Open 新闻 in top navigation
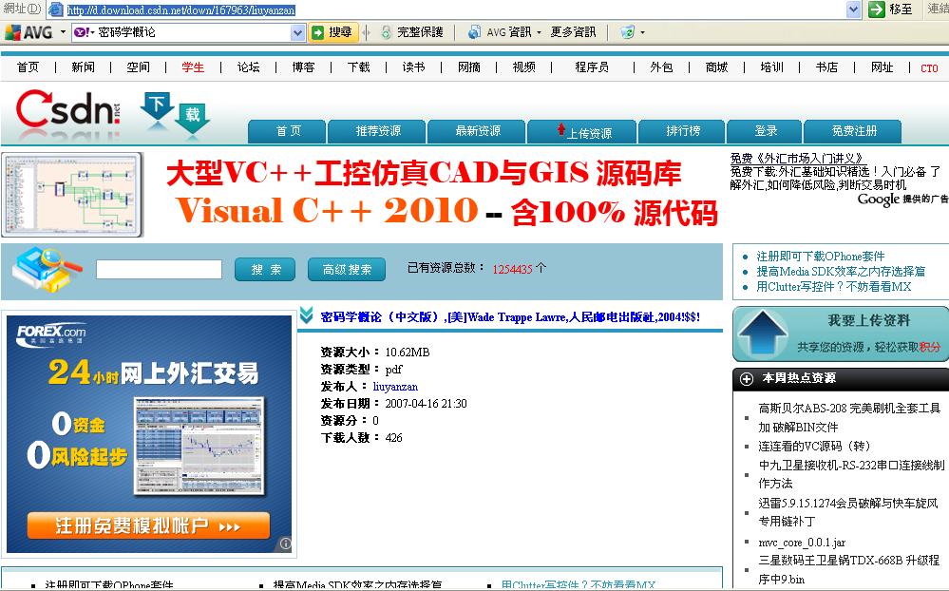This screenshot has width=949, height=591. coord(83,67)
